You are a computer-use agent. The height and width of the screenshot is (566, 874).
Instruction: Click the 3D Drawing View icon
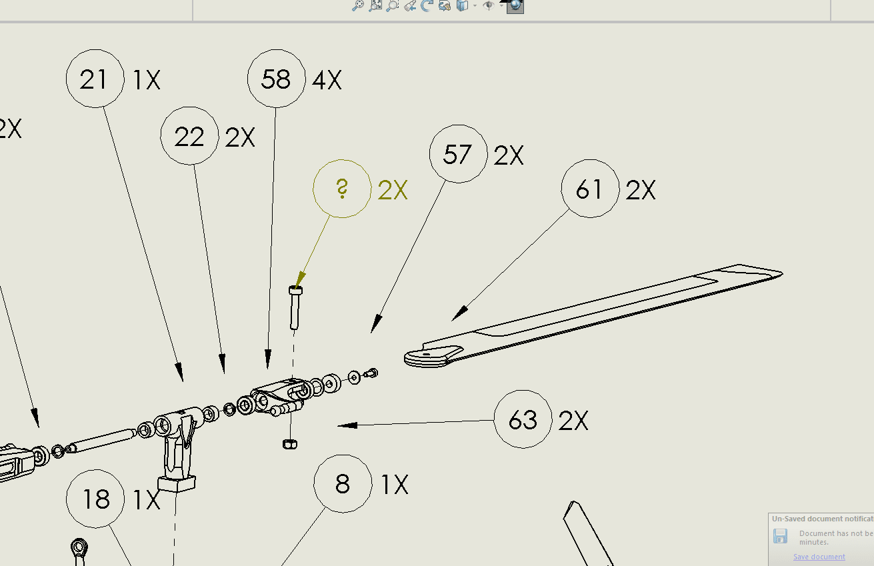(x=445, y=5)
